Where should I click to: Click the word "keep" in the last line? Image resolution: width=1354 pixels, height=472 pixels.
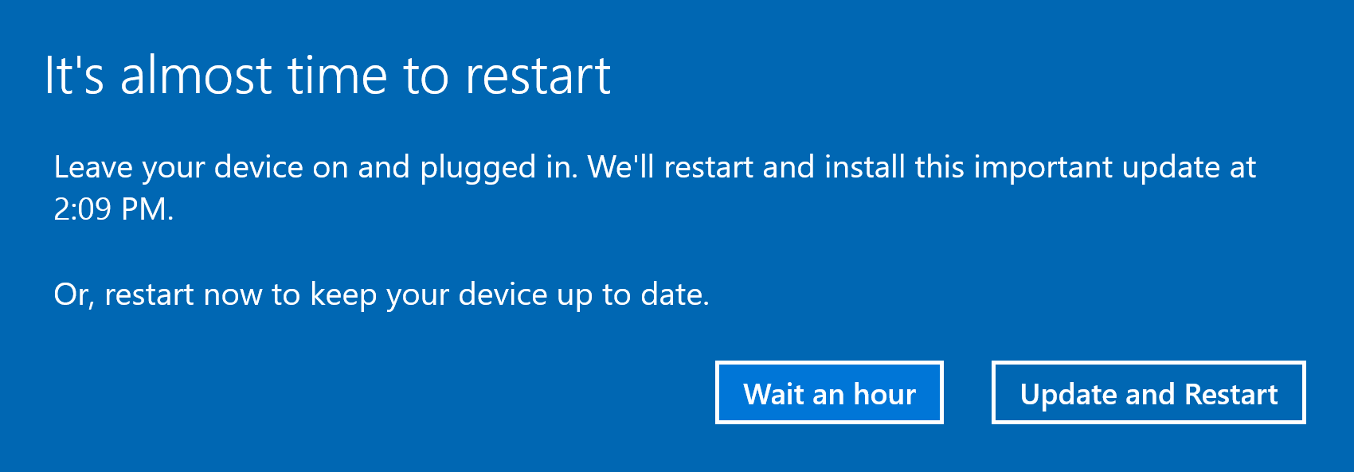(x=343, y=295)
